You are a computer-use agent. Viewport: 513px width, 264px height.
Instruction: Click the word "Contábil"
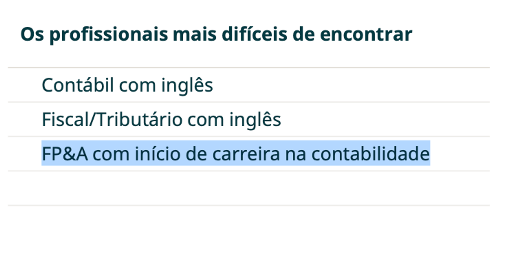coord(77,85)
